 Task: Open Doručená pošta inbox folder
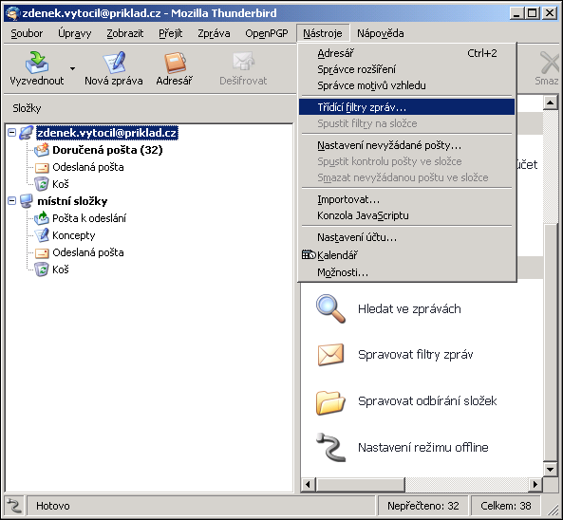107,150
